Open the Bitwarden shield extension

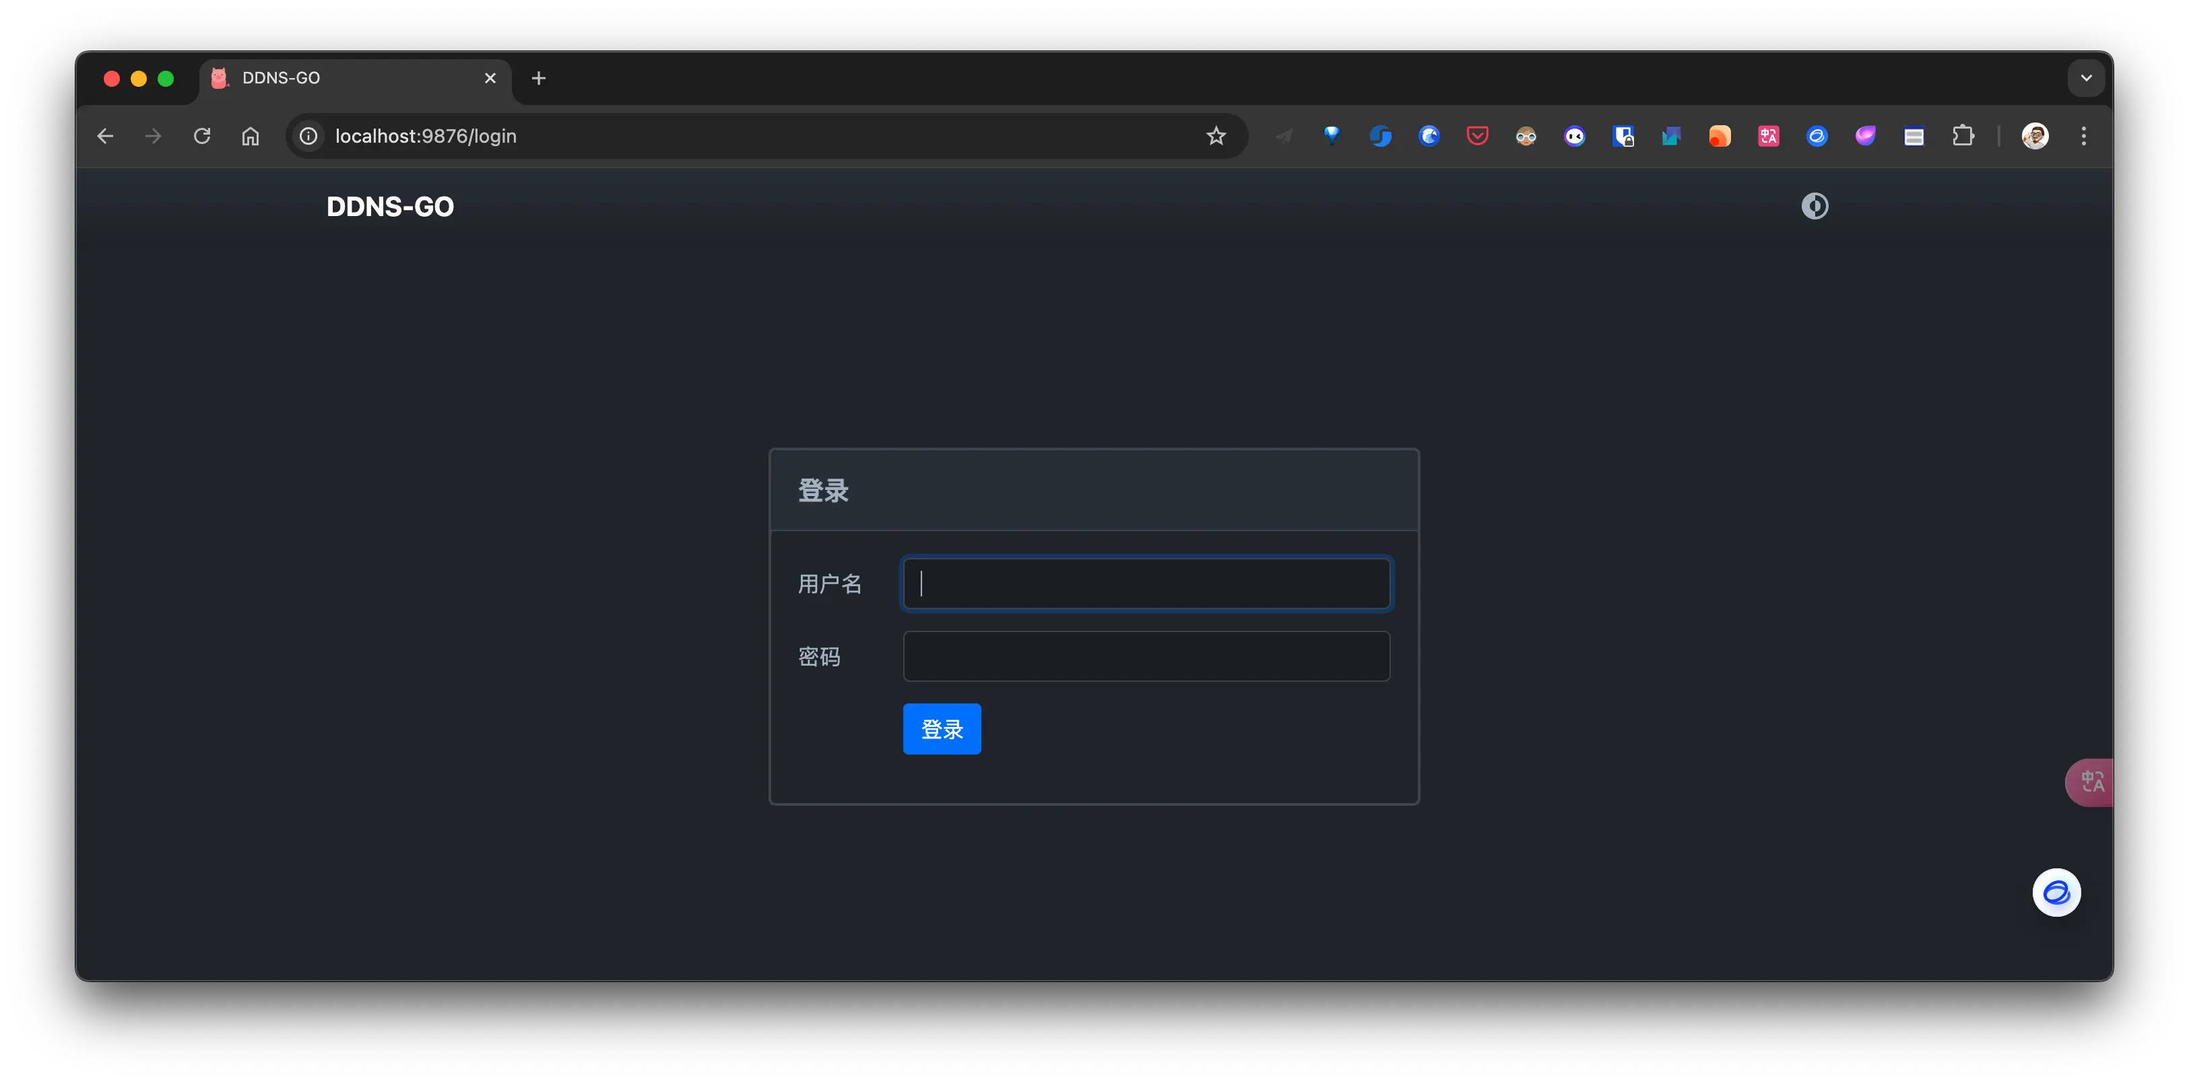point(1622,136)
